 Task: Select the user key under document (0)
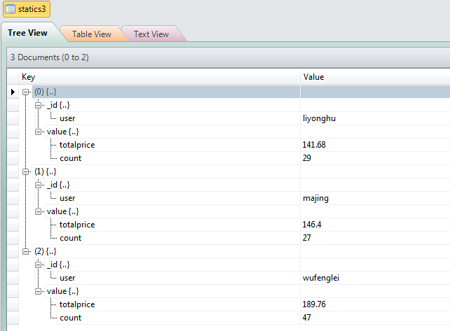[67, 118]
